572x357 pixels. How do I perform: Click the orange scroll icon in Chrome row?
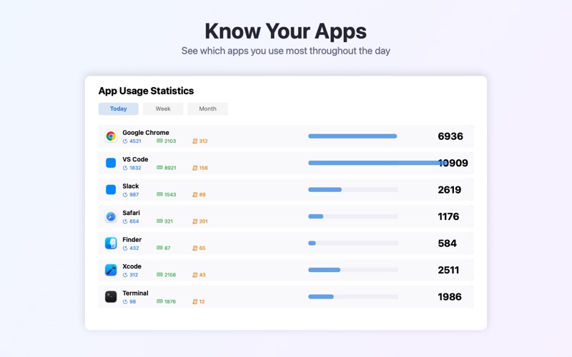point(194,141)
